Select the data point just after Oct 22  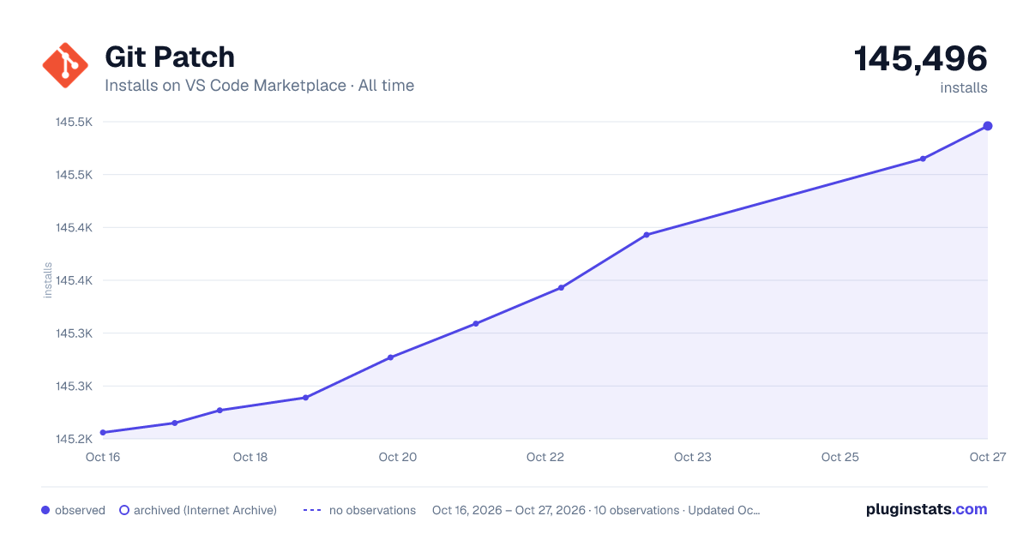point(561,288)
